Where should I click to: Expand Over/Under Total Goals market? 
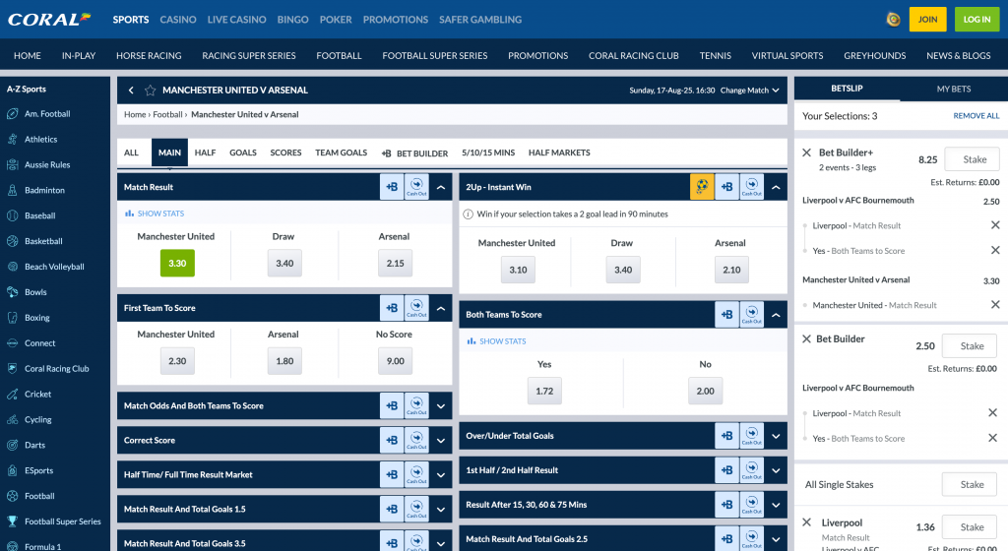[776, 436]
